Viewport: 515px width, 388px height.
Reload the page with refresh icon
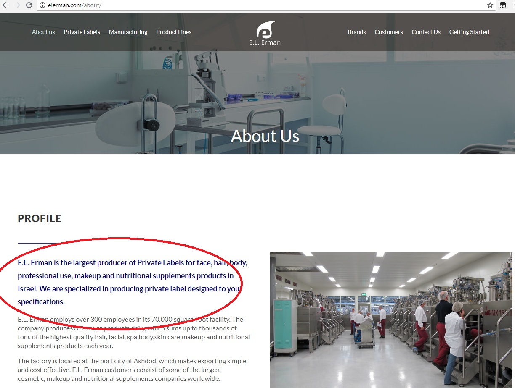coord(29,5)
